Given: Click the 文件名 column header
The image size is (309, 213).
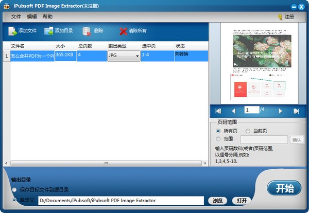Looking at the screenshot, I should point(32,46).
